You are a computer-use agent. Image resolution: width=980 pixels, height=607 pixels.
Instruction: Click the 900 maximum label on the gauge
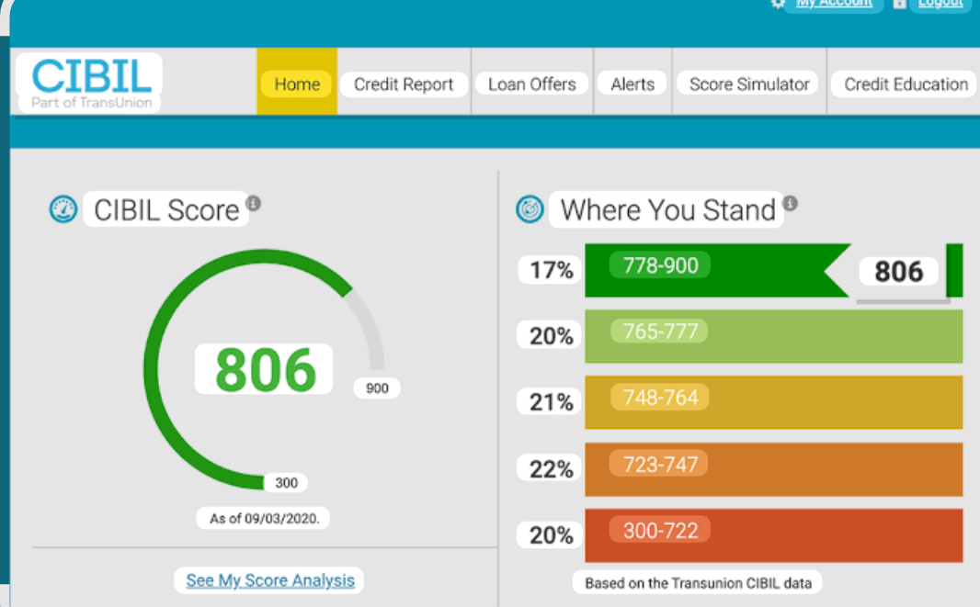(x=377, y=388)
